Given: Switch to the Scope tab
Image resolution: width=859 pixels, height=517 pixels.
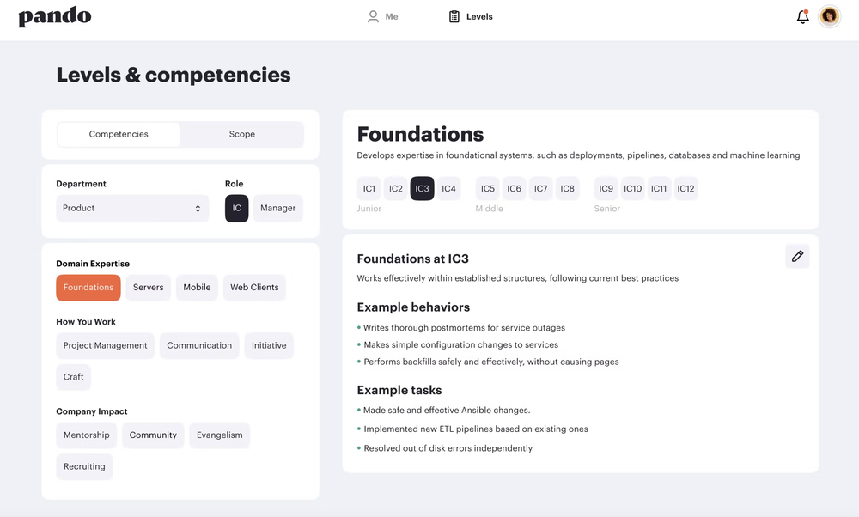Looking at the screenshot, I should coord(241,134).
